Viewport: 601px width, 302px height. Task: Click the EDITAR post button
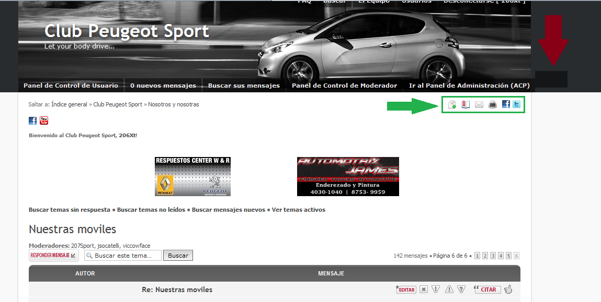405,289
